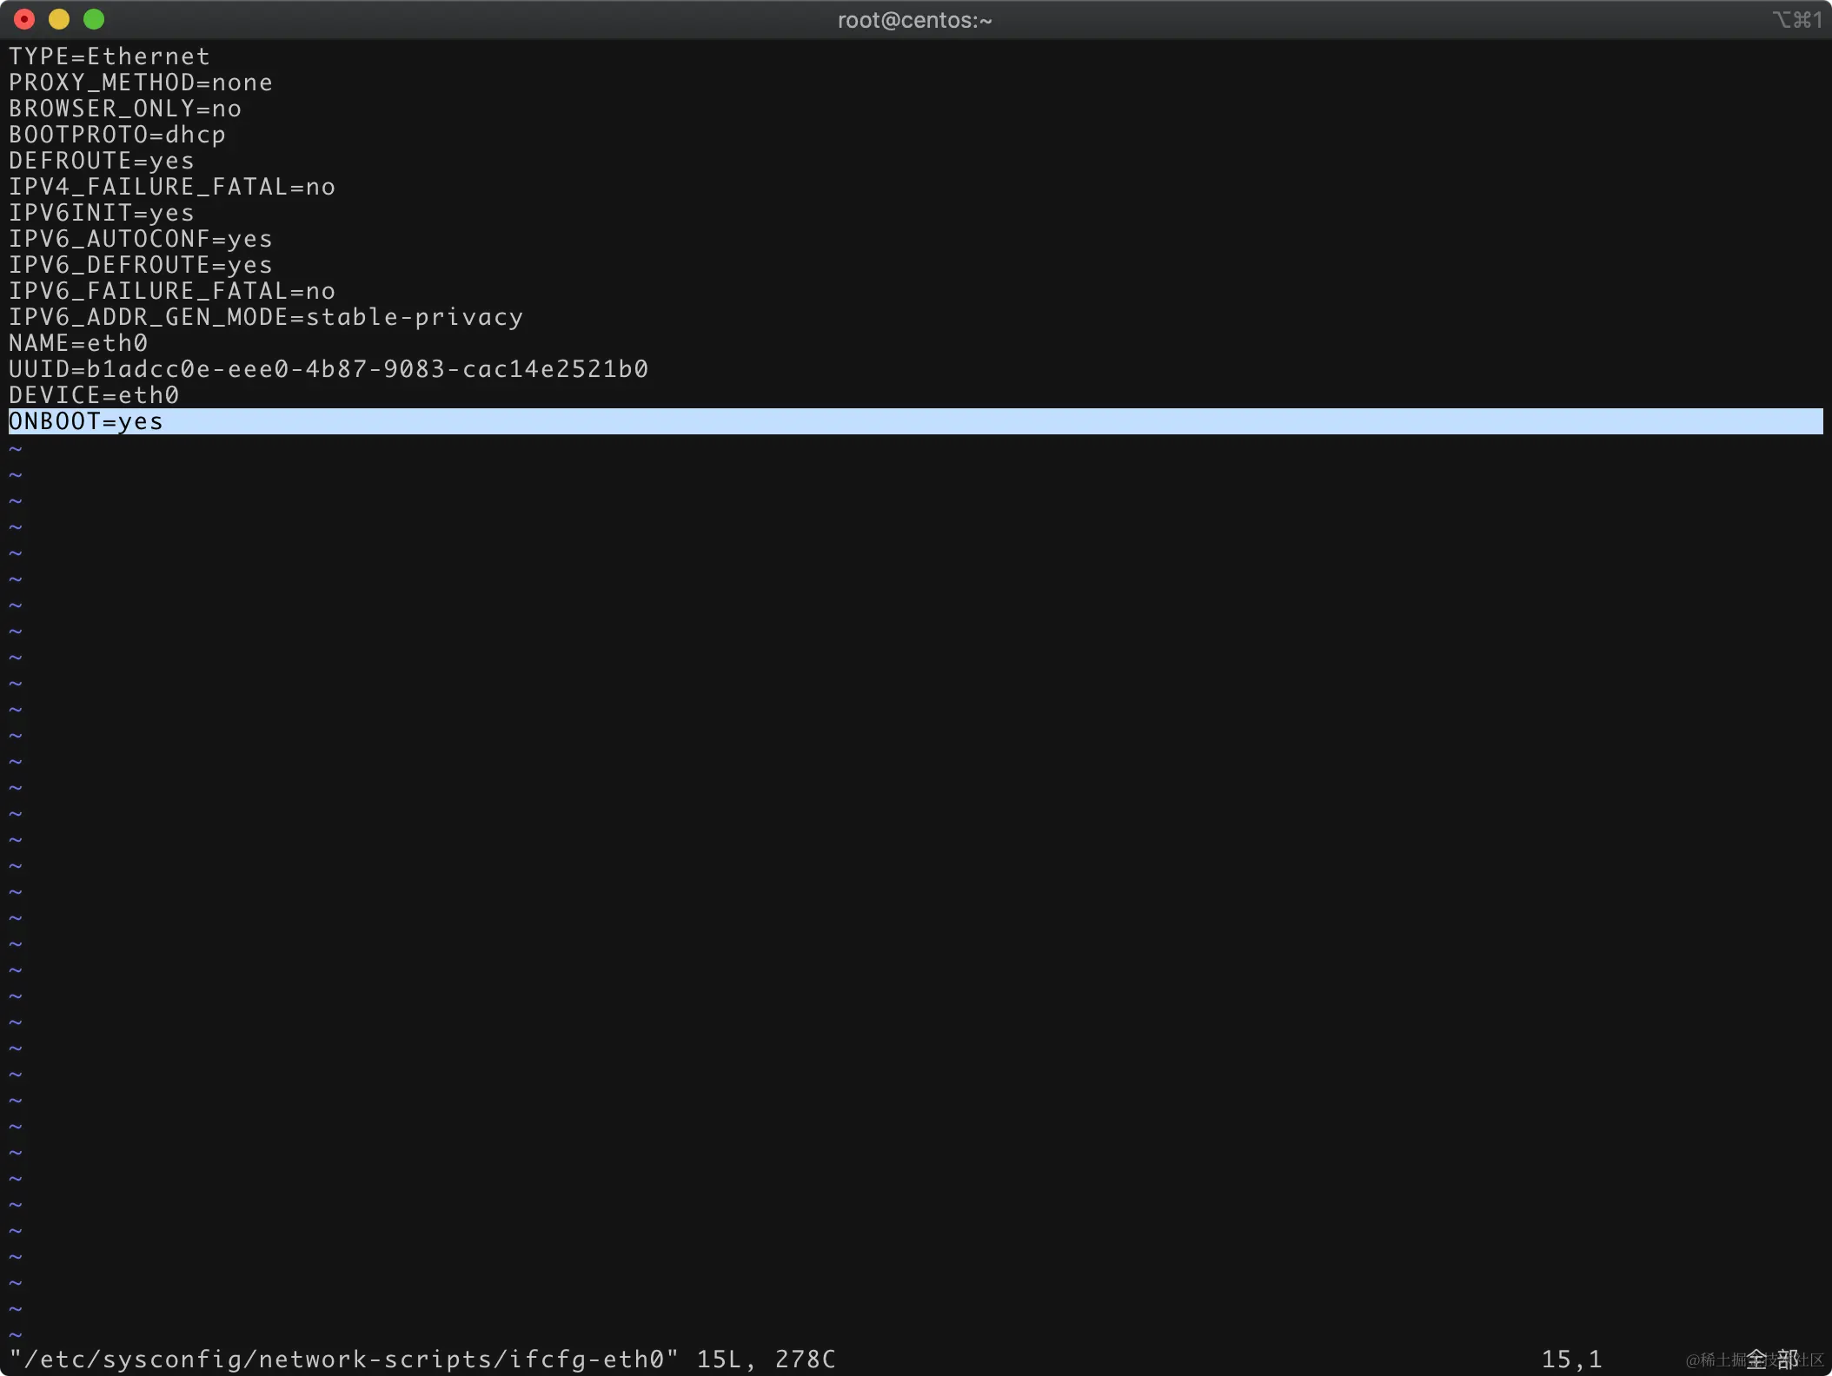Place cursor on IPV6_AUTOCONF=yes
This screenshot has width=1832, height=1376.
coord(141,240)
